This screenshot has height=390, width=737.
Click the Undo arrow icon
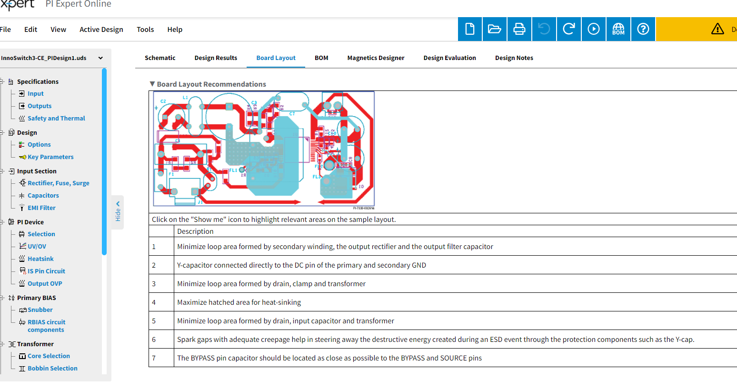tap(544, 29)
